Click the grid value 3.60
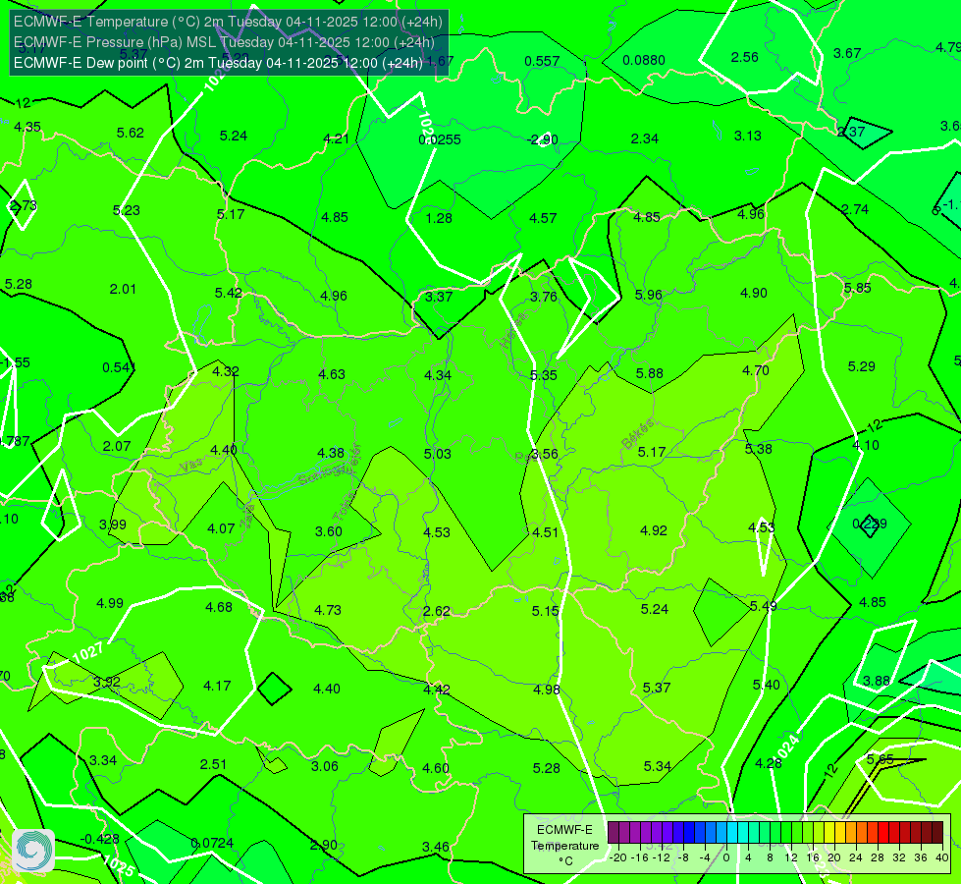 pyautogui.click(x=329, y=531)
